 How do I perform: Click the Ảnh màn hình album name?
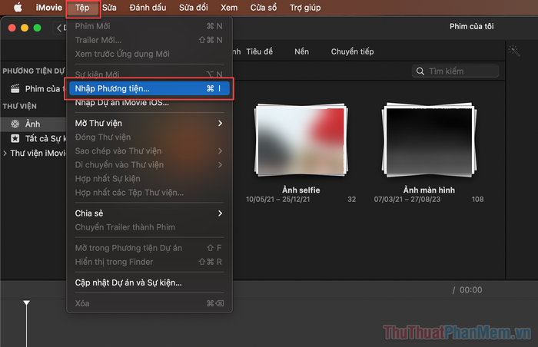(x=429, y=190)
